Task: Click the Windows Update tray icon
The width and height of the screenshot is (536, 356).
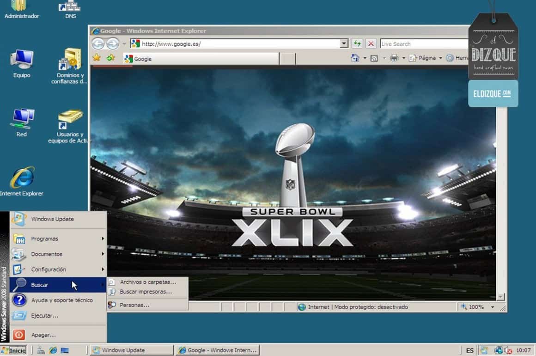Action: (x=484, y=350)
